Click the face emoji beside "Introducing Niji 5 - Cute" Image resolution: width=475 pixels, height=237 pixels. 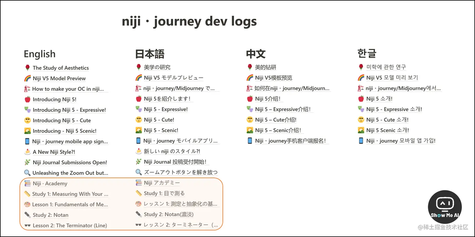point(27,120)
